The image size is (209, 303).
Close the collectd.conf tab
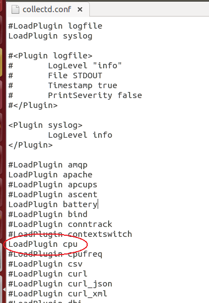coord(80,9)
